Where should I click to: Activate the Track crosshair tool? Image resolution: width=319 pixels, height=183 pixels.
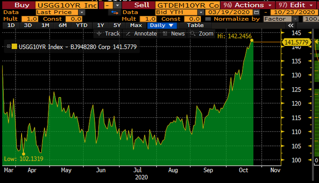tap(108, 34)
